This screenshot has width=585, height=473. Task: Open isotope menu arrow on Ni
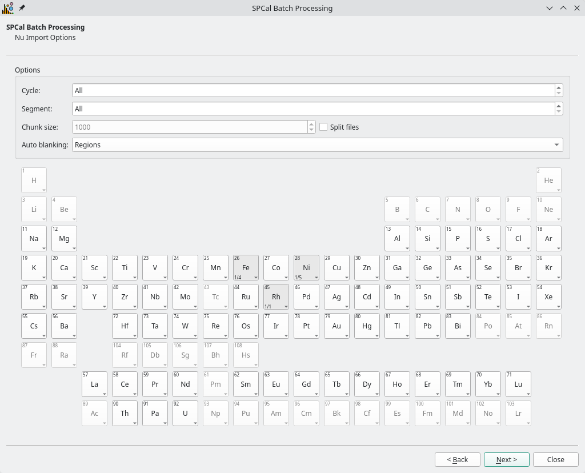[x=316, y=278]
